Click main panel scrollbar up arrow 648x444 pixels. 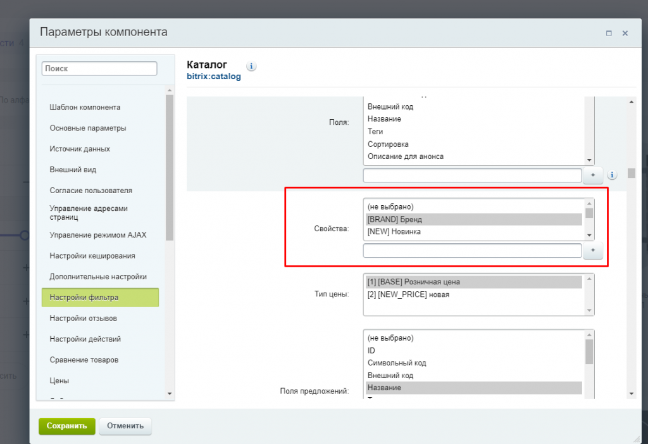point(632,102)
